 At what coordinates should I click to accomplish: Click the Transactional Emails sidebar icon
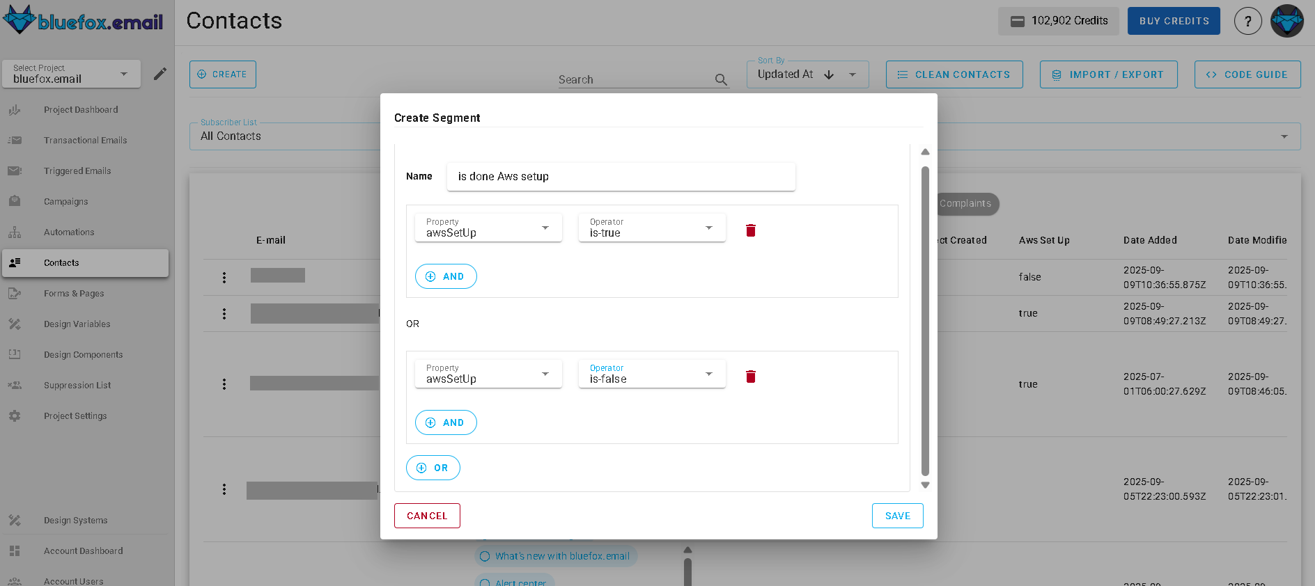(15, 141)
